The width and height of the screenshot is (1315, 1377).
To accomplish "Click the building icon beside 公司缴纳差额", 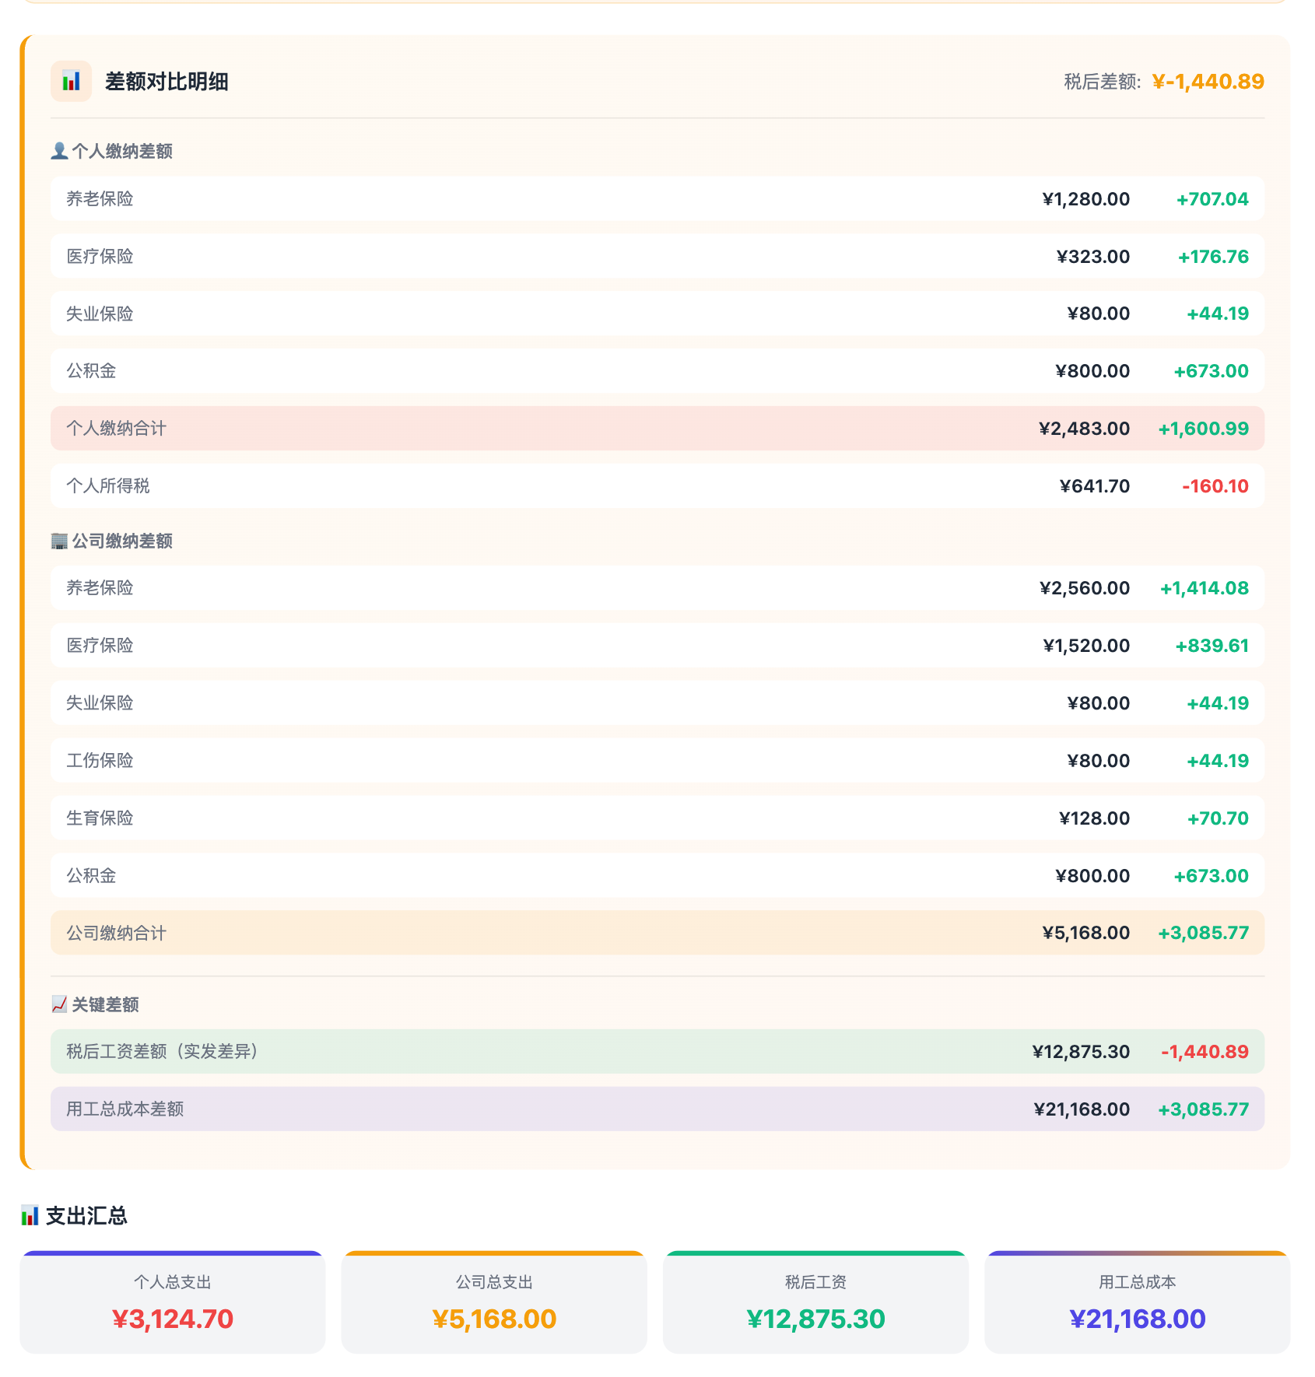I will tap(59, 541).
